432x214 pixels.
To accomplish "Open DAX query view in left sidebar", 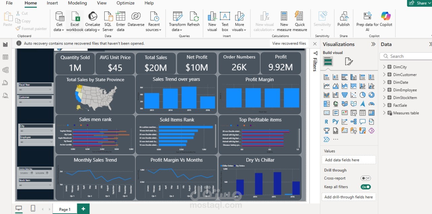I will (x=5, y=83).
